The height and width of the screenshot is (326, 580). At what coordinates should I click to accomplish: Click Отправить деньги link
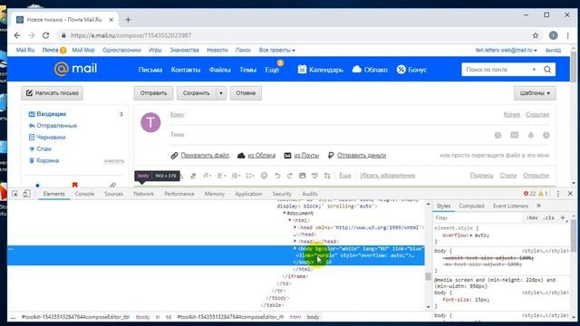(x=362, y=155)
